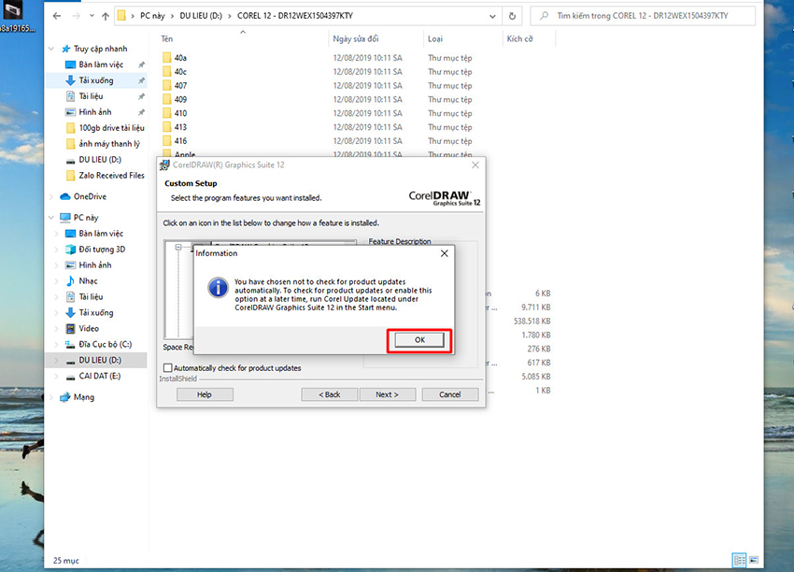Expand Đối tượng 3D in sidebar

point(57,250)
